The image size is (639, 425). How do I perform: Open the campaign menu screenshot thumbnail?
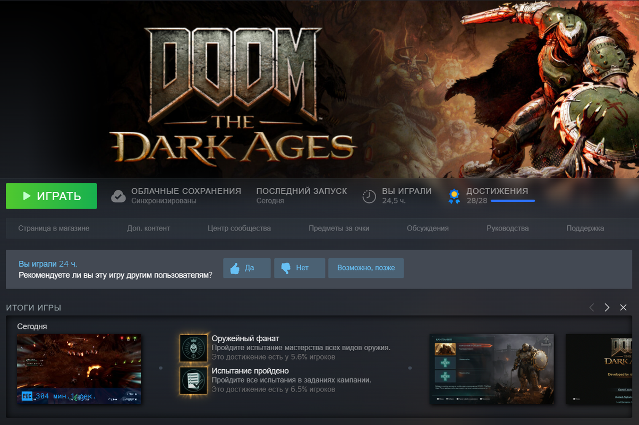click(x=491, y=369)
